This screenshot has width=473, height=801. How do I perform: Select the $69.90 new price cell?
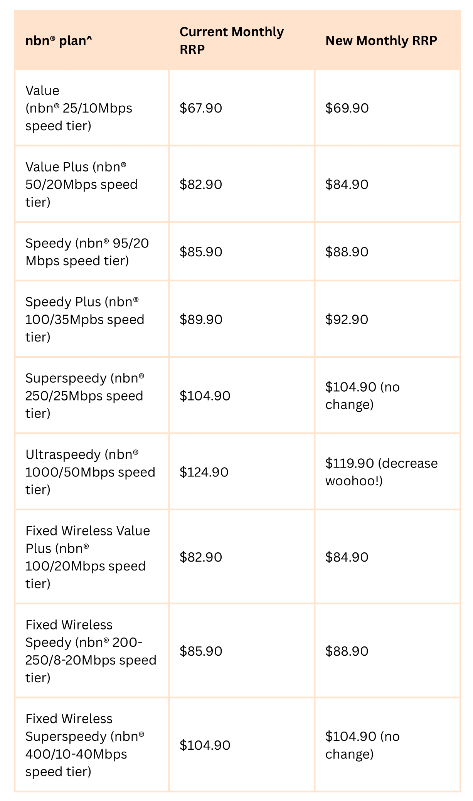click(x=387, y=108)
